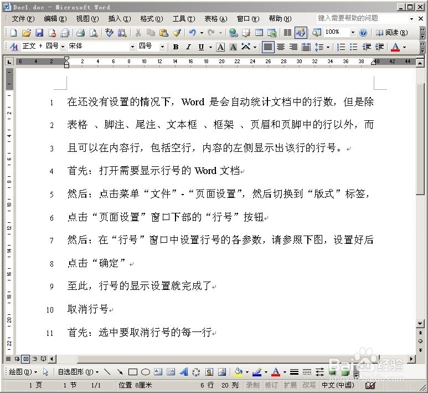428x393 pixels.
Task: Open the 绘图 draw menu
Action: (23, 372)
